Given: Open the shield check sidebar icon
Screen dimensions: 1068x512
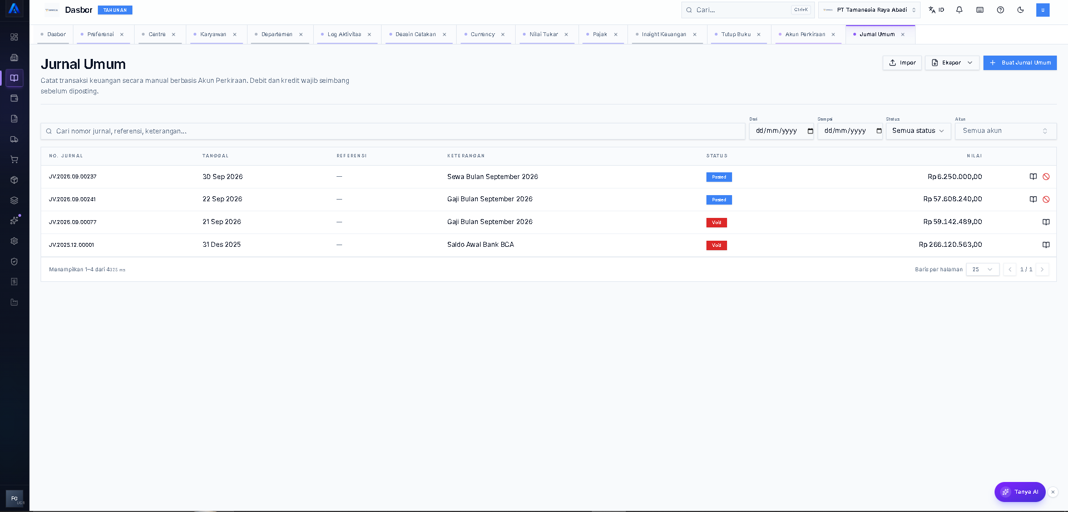Looking at the screenshot, I should pyautogui.click(x=14, y=262).
